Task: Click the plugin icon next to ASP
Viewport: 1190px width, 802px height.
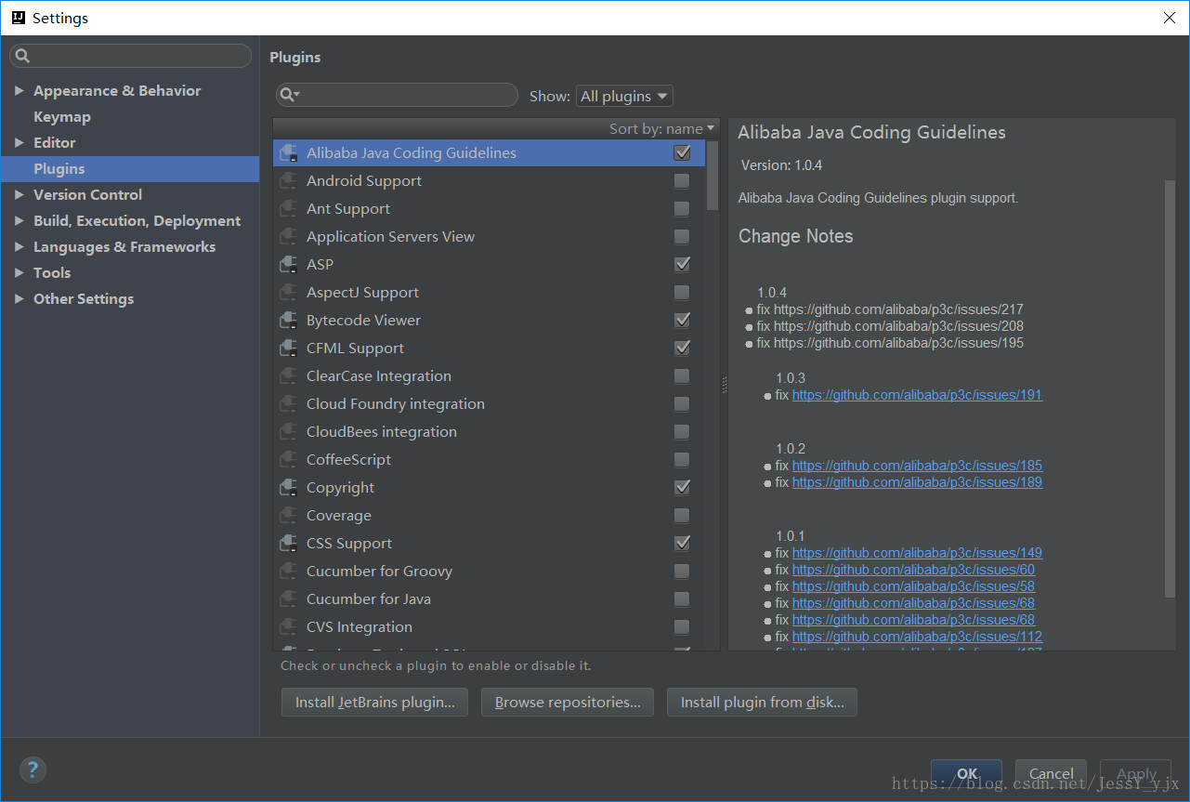Action: click(x=289, y=265)
